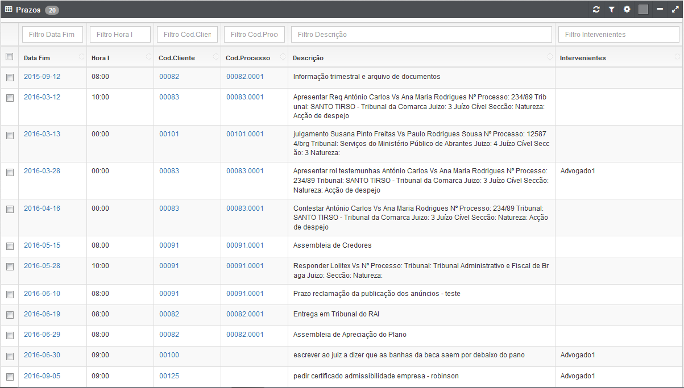This screenshot has width=684, height=388.
Task: Sort by Intervenientes using its sort arrows
Action: click(x=677, y=57)
